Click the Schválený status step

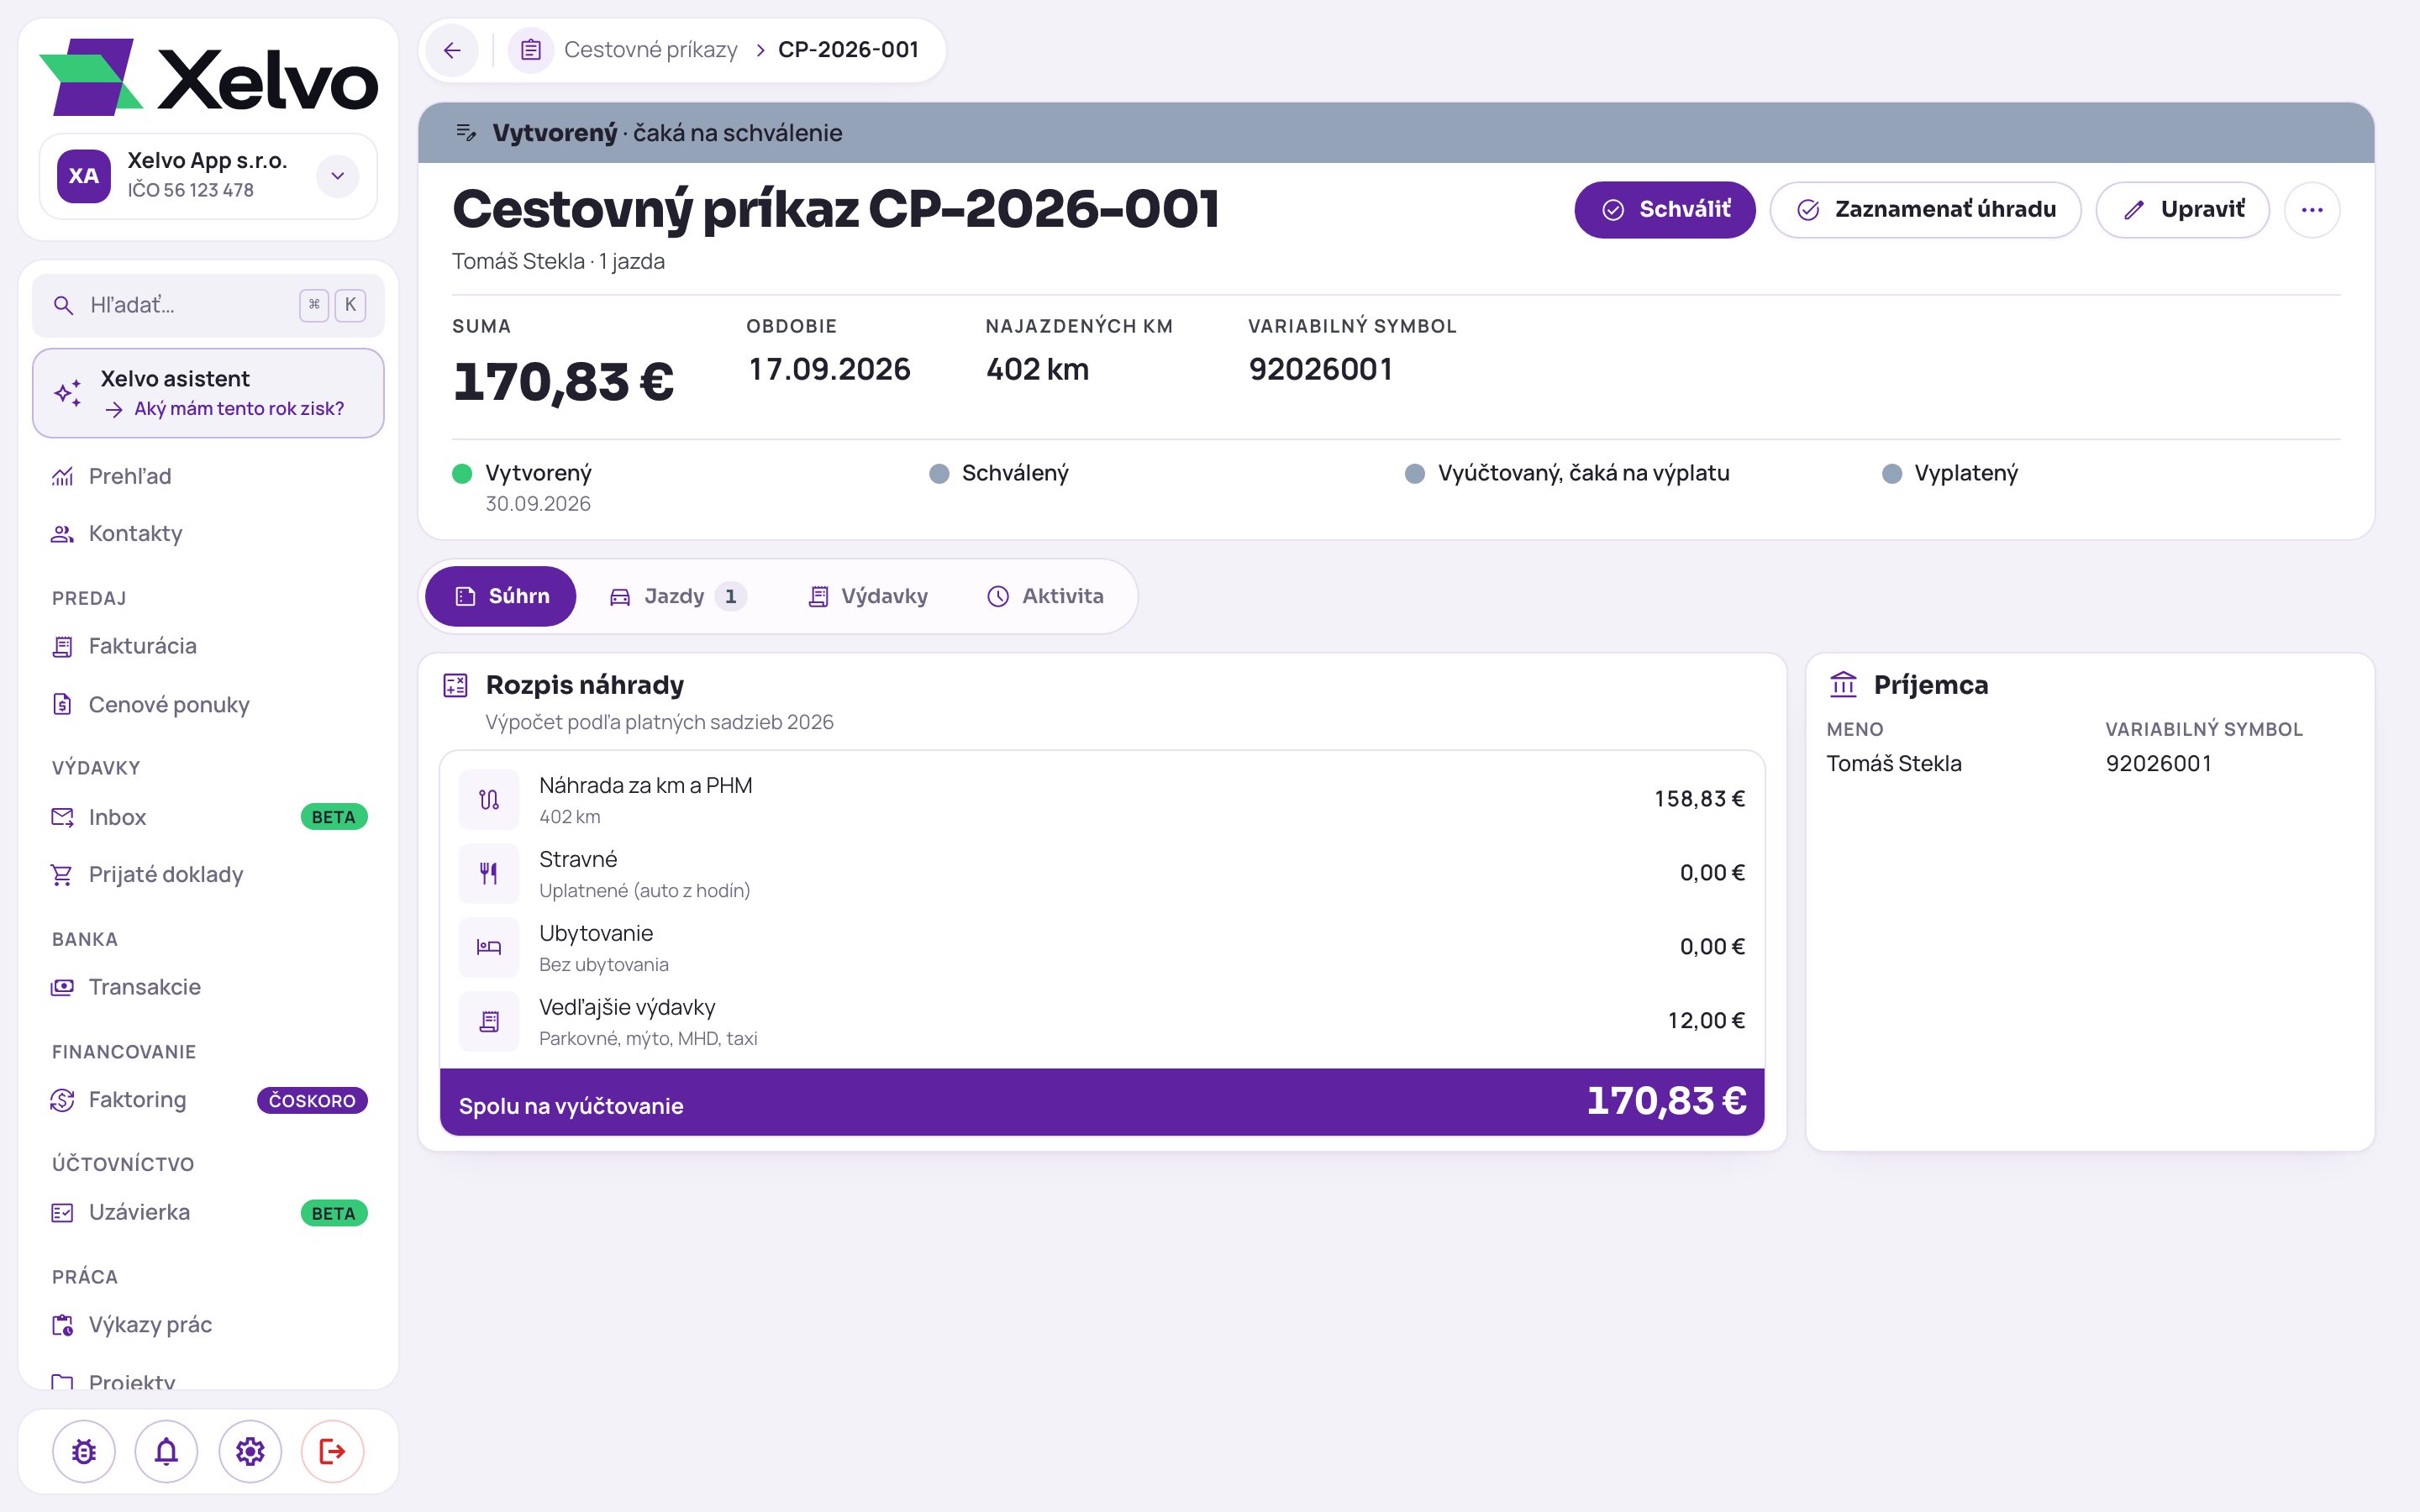999,473
